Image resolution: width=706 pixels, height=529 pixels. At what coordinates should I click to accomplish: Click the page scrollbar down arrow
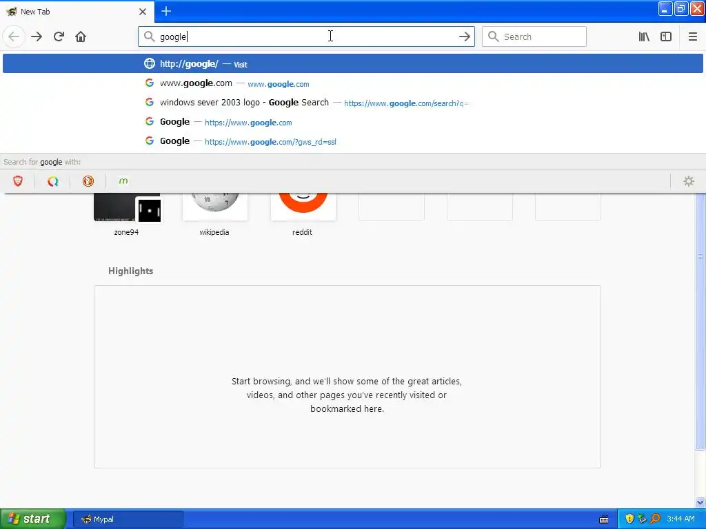[700, 502]
